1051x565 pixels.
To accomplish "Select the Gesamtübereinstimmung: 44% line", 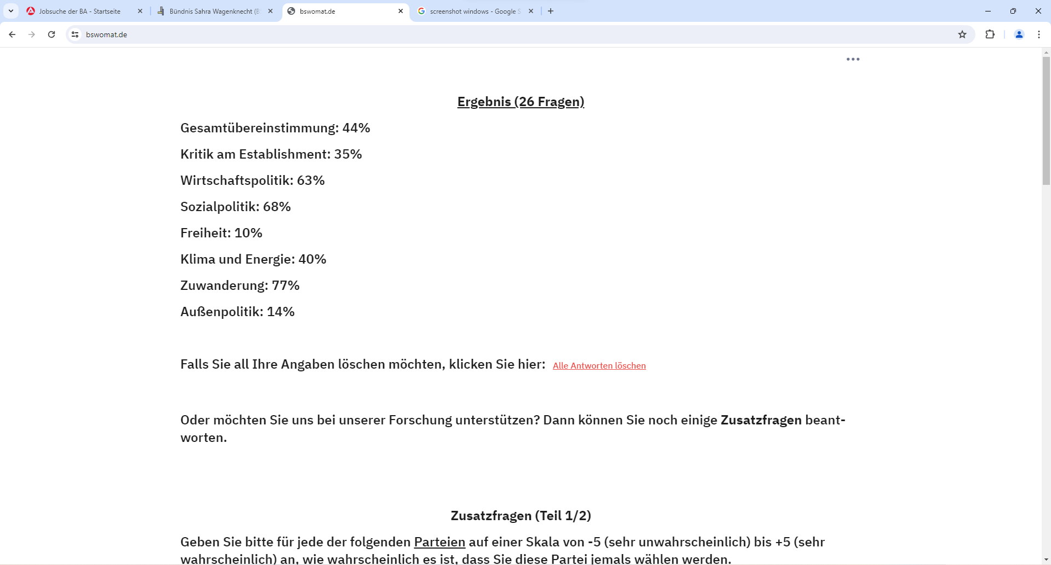I will coord(275,128).
